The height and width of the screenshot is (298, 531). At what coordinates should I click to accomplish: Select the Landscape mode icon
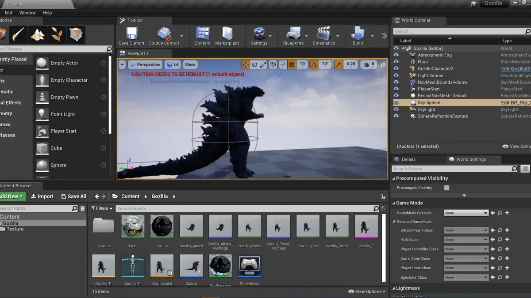(x=37, y=34)
